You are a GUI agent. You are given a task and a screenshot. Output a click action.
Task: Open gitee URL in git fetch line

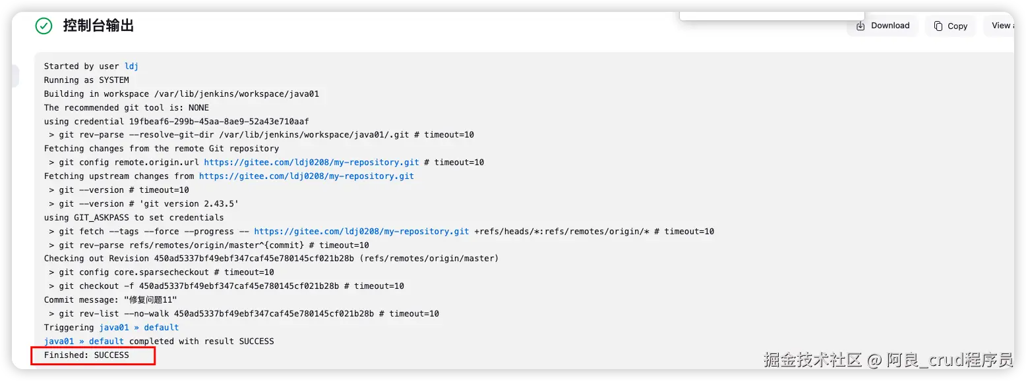(361, 232)
